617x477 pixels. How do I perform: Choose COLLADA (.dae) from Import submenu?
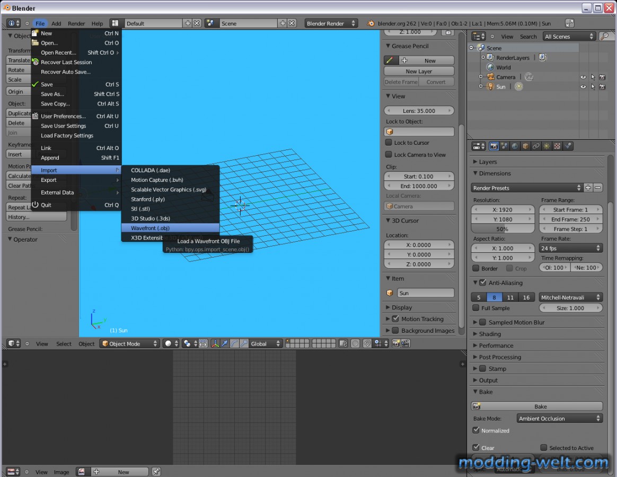click(170, 170)
